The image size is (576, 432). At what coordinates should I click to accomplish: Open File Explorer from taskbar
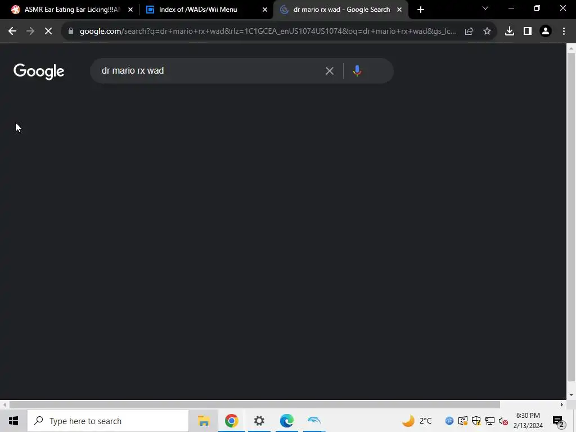204,421
